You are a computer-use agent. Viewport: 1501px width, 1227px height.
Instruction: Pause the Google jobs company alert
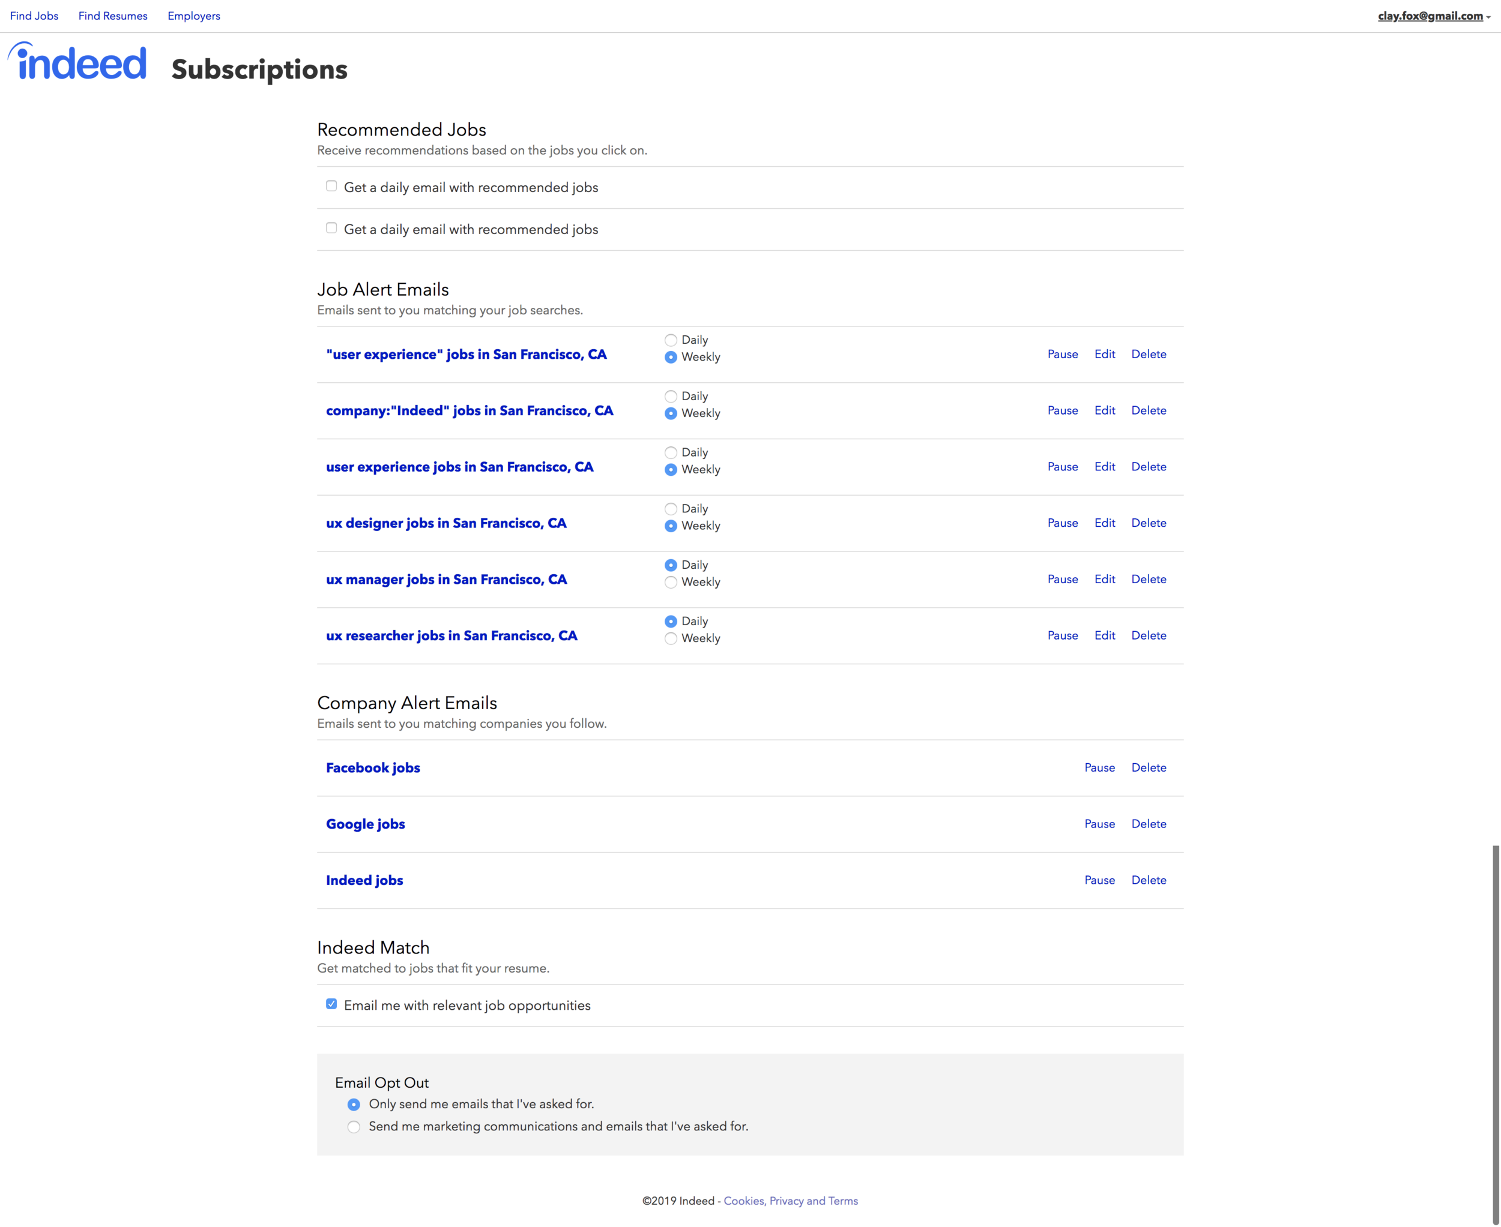1099,824
